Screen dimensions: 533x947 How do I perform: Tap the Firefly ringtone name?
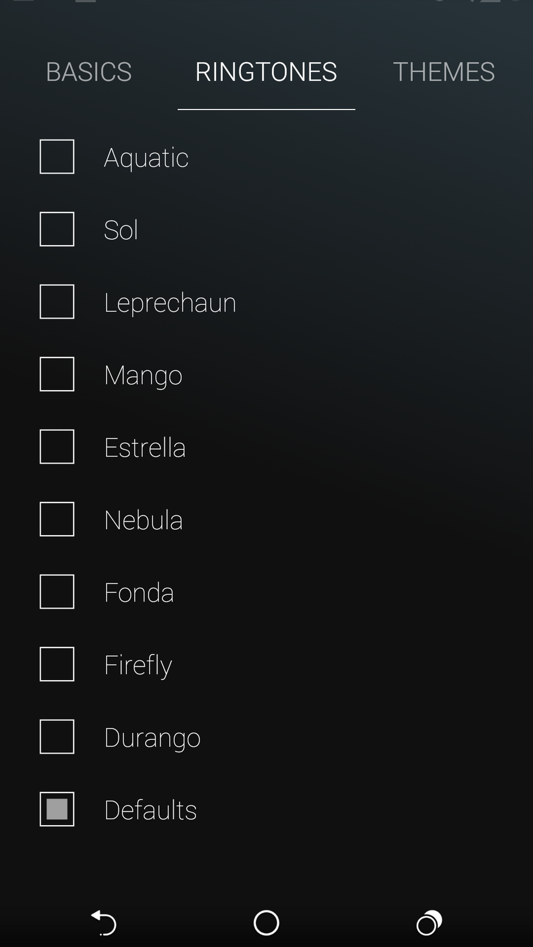138,665
